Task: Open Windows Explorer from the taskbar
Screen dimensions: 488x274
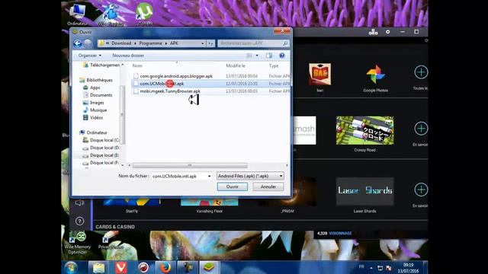Action: point(98,267)
